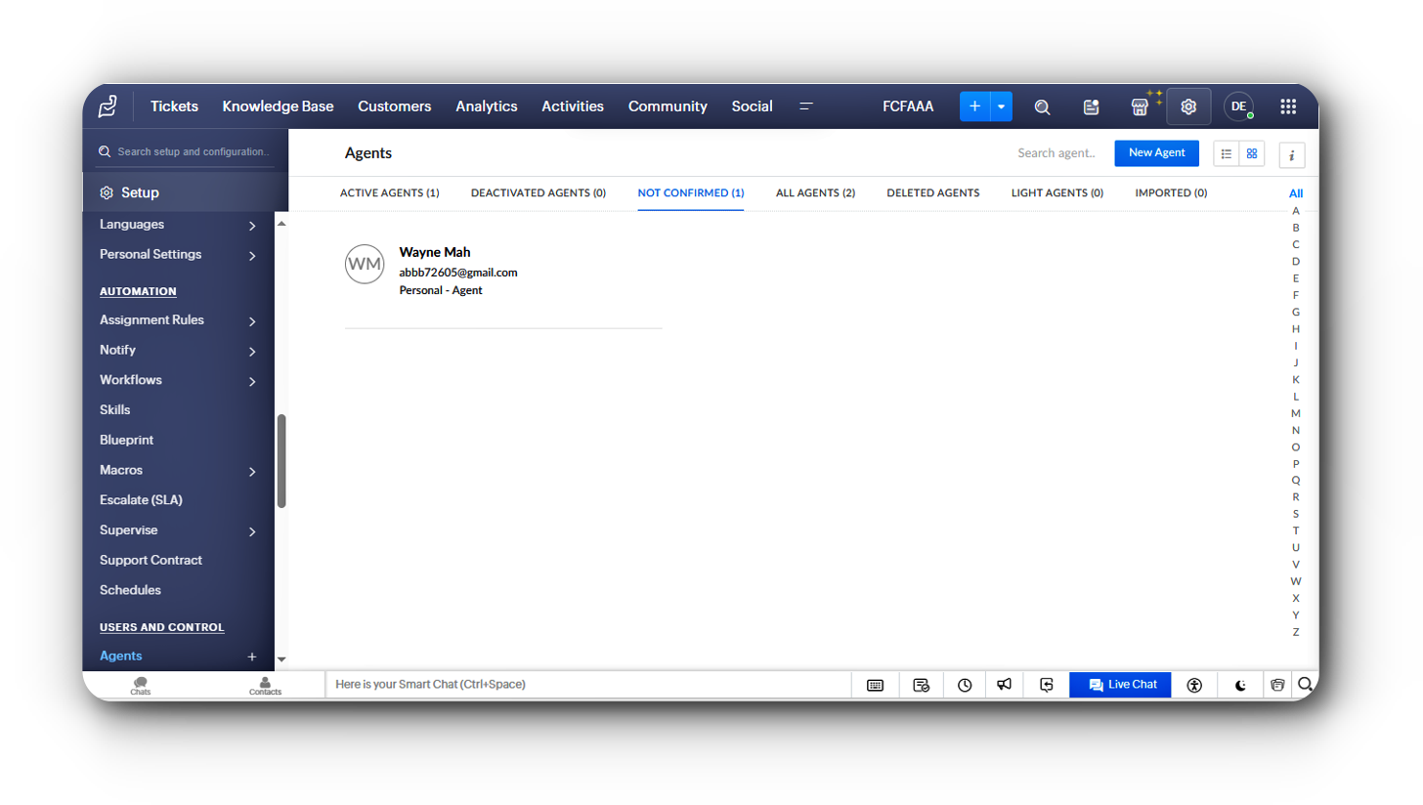
Task: Open the DE user profile avatar
Action: 1238,106
